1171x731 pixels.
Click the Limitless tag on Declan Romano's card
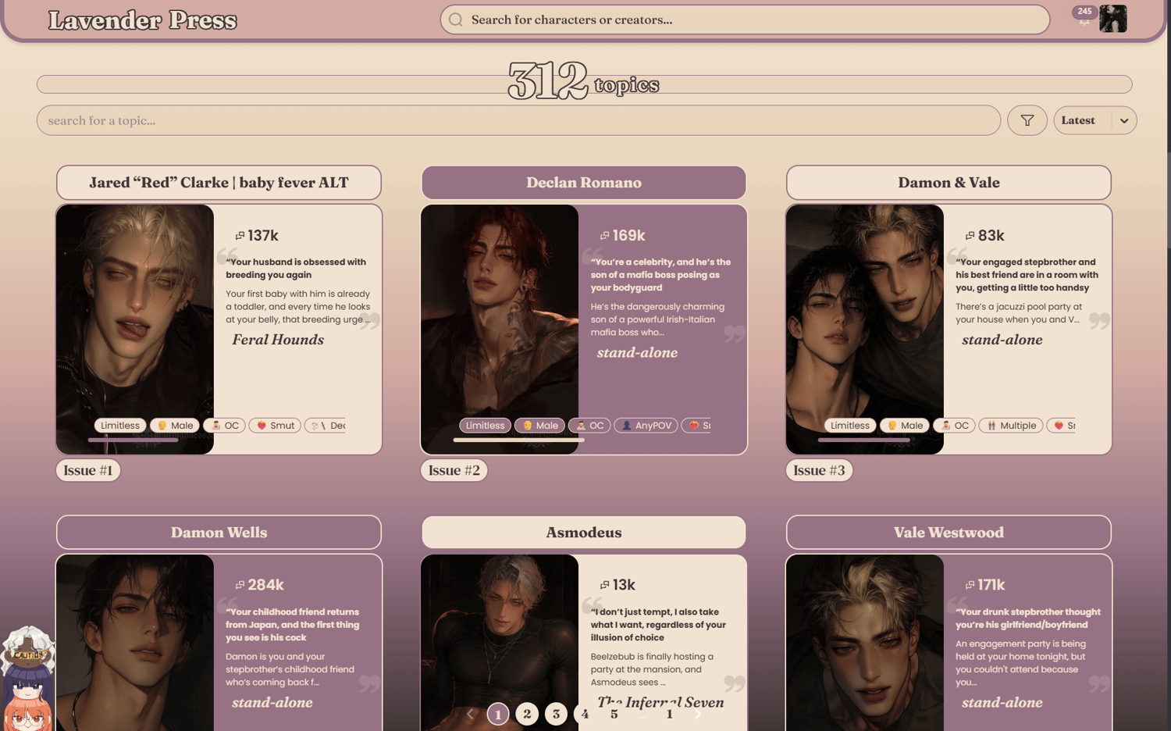point(485,426)
